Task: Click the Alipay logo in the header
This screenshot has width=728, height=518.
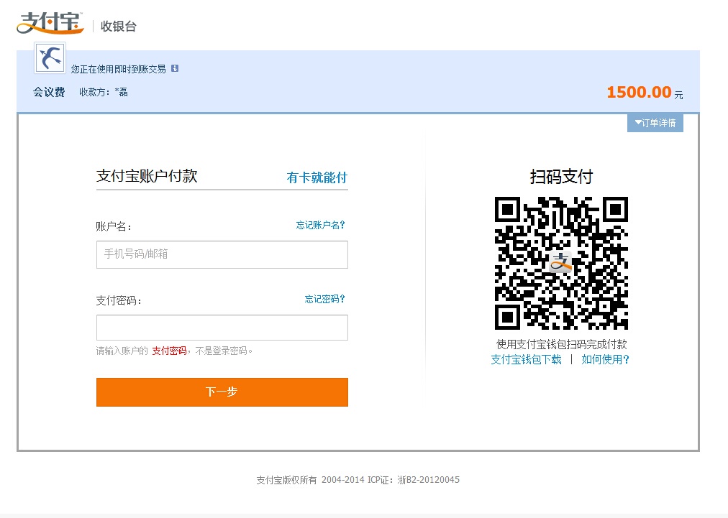Action: coord(50,23)
